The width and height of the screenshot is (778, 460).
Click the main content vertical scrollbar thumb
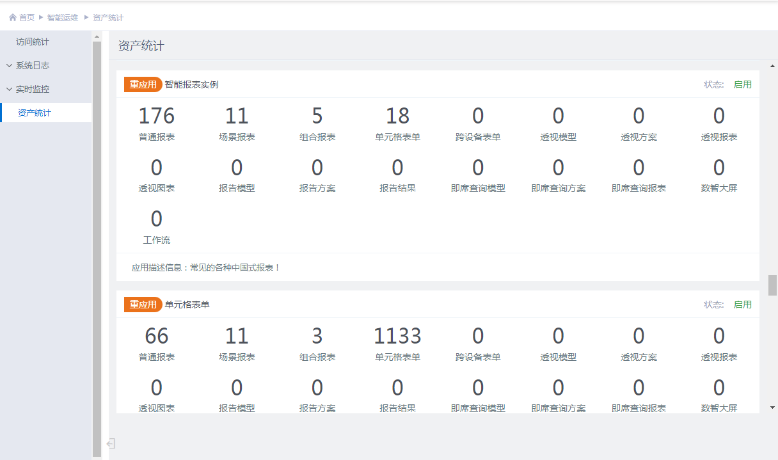tap(772, 285)
